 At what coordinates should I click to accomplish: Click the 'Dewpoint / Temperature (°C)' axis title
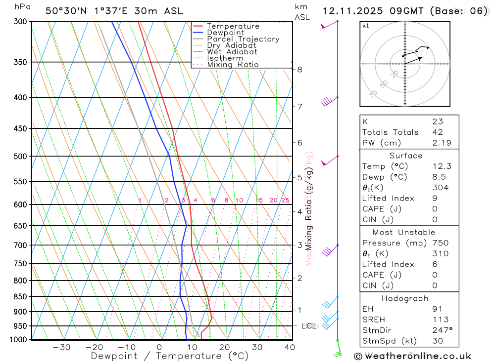(169, 357)
